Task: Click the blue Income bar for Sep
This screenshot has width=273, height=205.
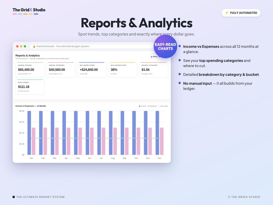Action: tap(122, 133)
